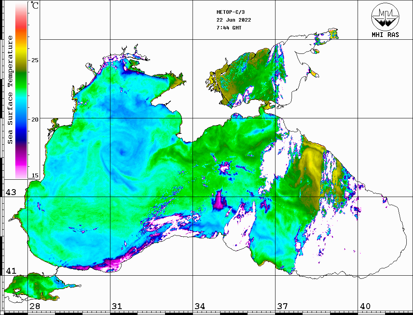This screenshot has width=413, height=315.
Task: Click the "20" tick label on the scale
Action: coord(35,120)
